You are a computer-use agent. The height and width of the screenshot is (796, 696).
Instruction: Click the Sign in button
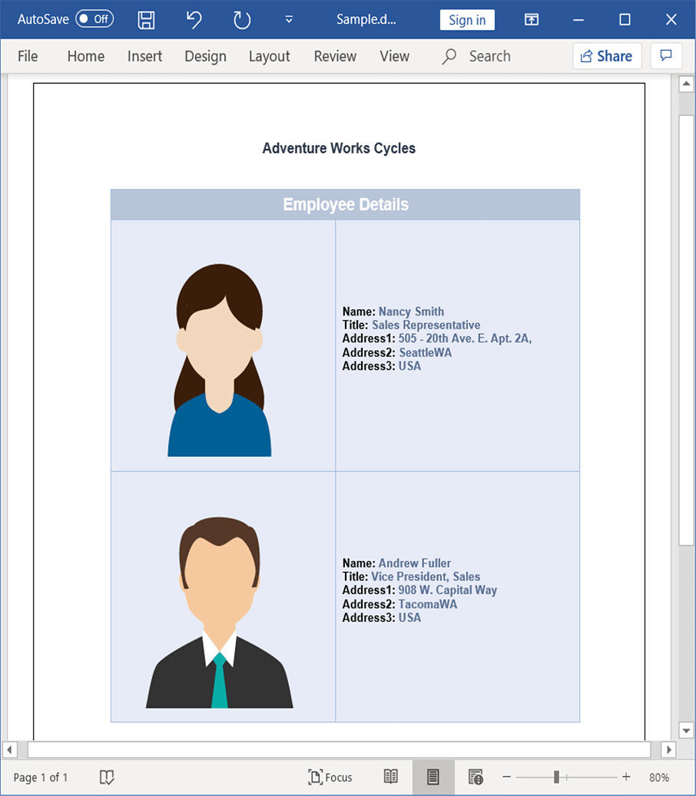467,20
